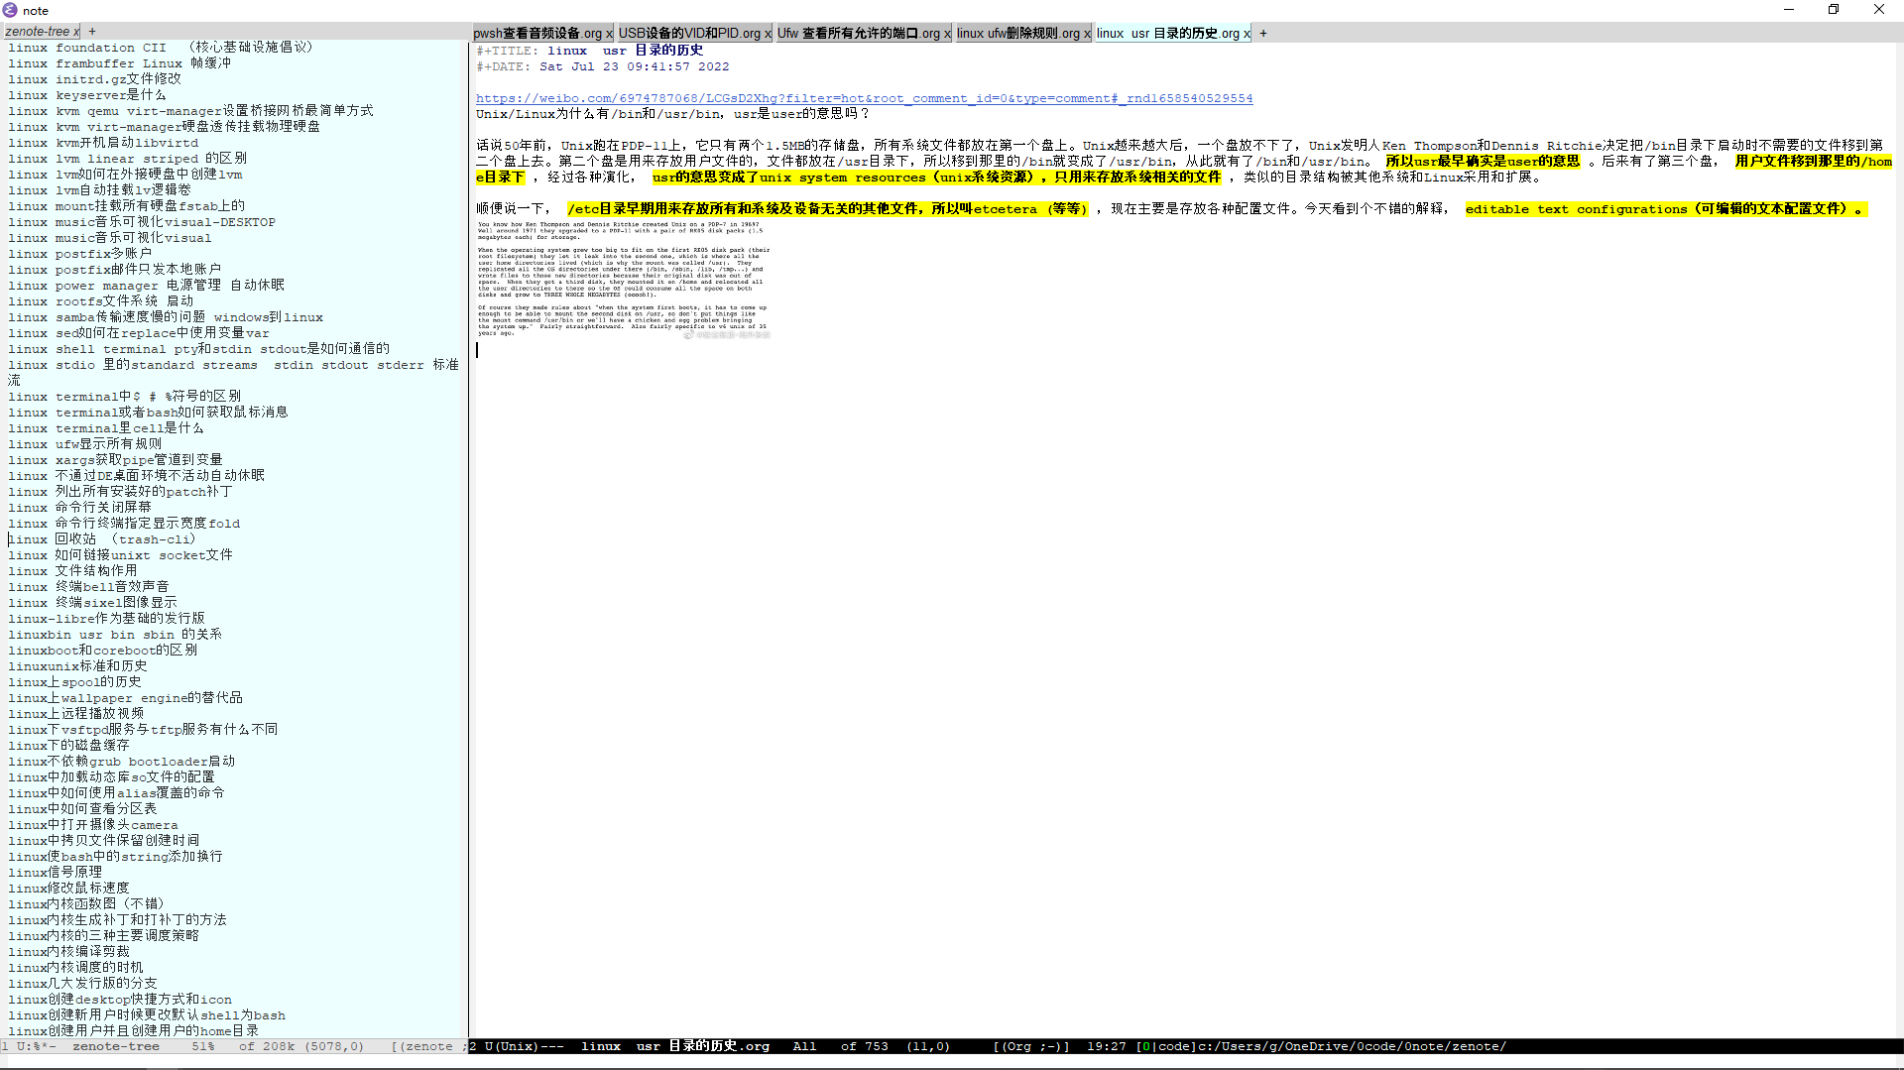This screenshot has width=1904, height=1070.
Task: Add a new tab beside zenote-tree
Action: pos(92,32)
